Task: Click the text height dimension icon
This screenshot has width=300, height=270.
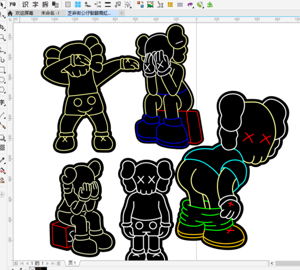Action: (x=160, y=4)
